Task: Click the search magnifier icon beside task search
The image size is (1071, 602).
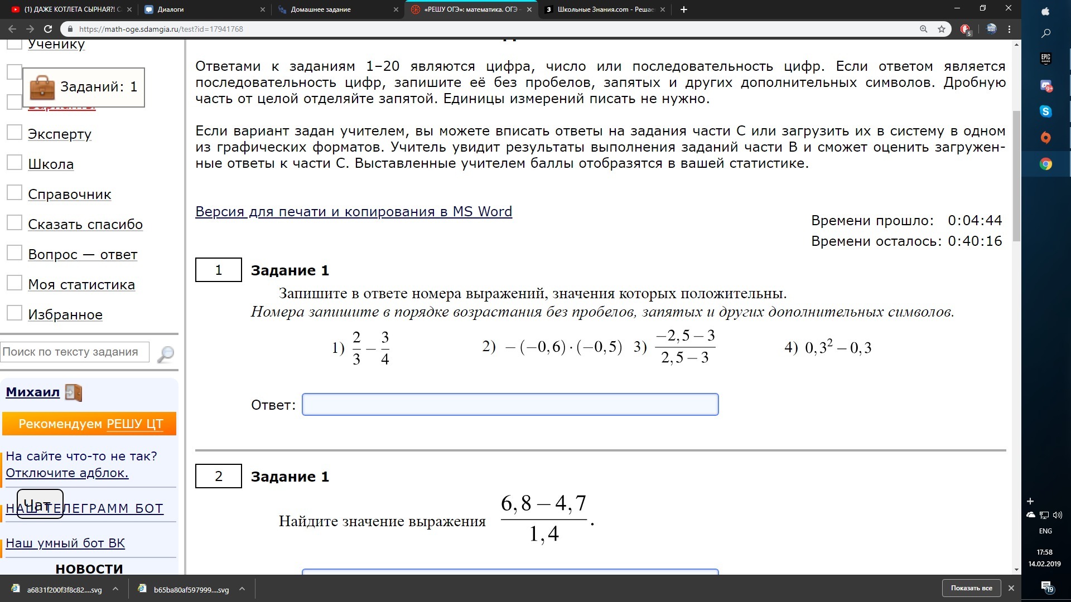Action: point(166,353)
